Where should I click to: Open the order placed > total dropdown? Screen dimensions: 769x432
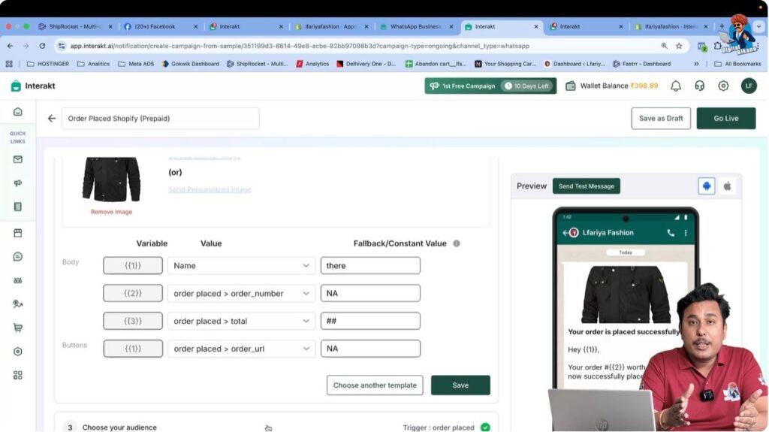(x=241, y=321)
